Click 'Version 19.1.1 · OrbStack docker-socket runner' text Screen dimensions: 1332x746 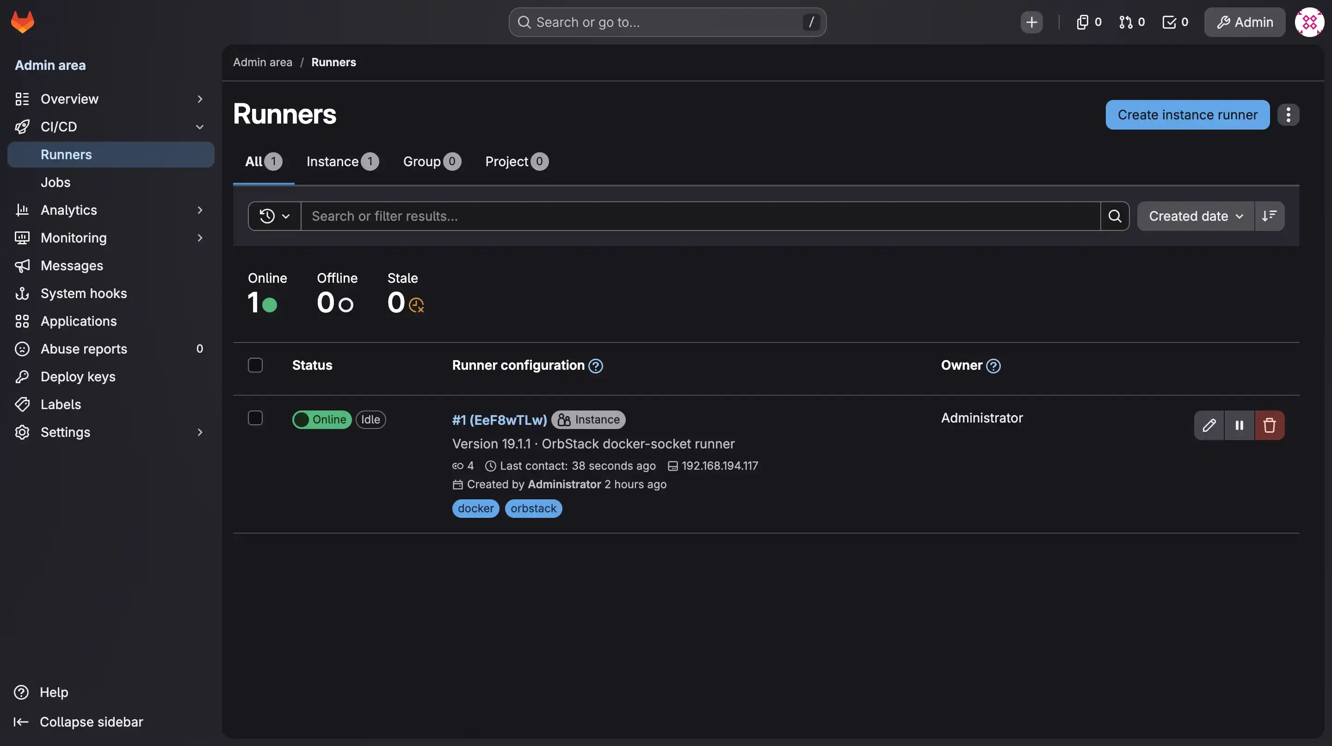593,444
